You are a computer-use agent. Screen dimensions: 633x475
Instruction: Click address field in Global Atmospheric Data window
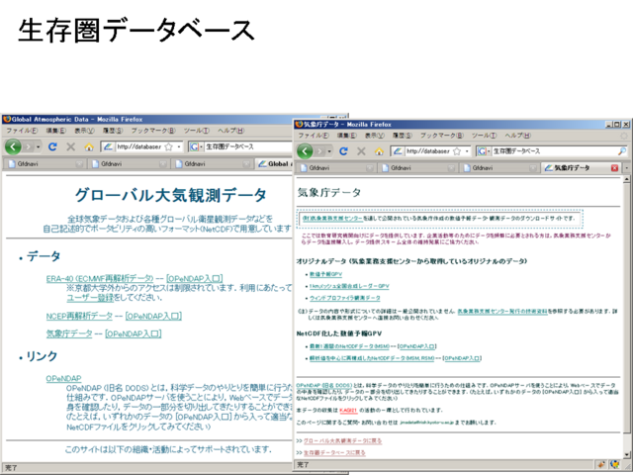[x=141, y=146]
